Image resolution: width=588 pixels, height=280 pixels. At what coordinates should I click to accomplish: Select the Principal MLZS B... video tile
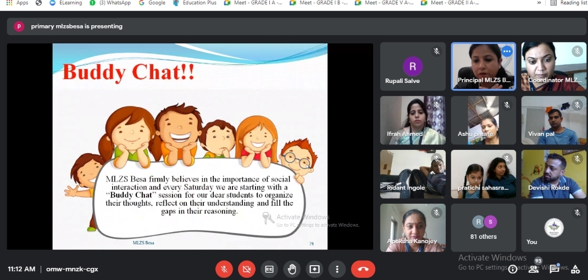(484, 66)
